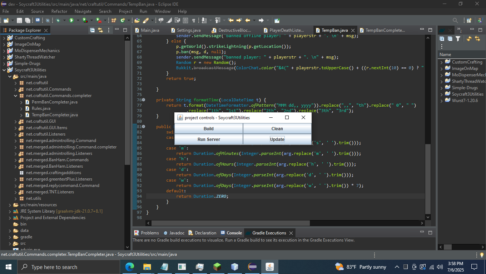The image size is (486, 274).
Task: Expand the src/main/resources folder
Action: (x=10, y=205)
